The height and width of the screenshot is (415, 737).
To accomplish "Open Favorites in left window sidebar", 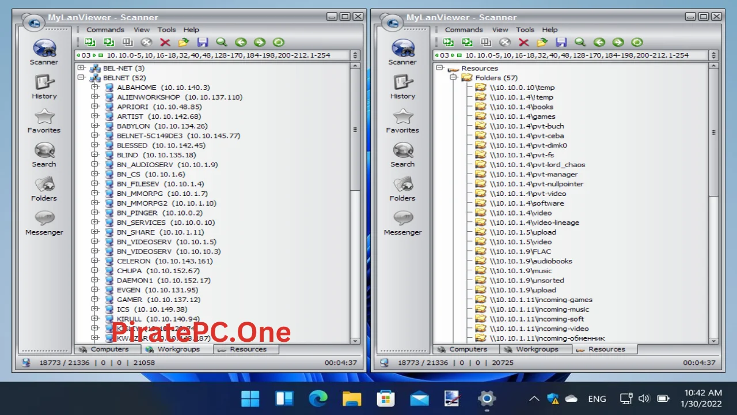I will tap(44, 120).
